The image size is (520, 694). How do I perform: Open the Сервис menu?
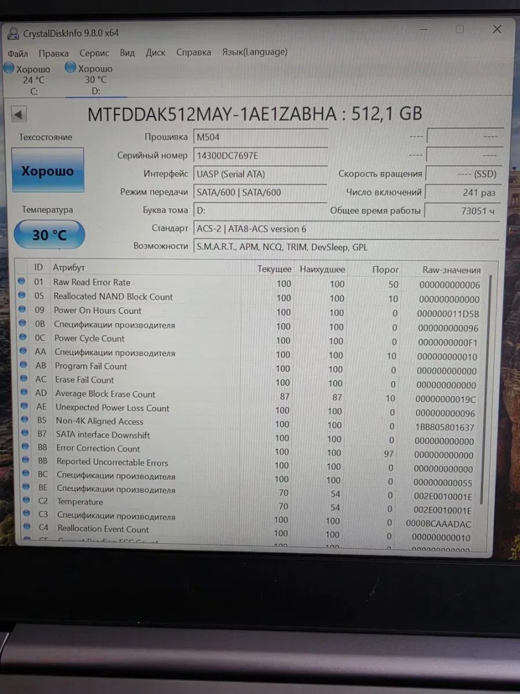click(x=94, y=53)
